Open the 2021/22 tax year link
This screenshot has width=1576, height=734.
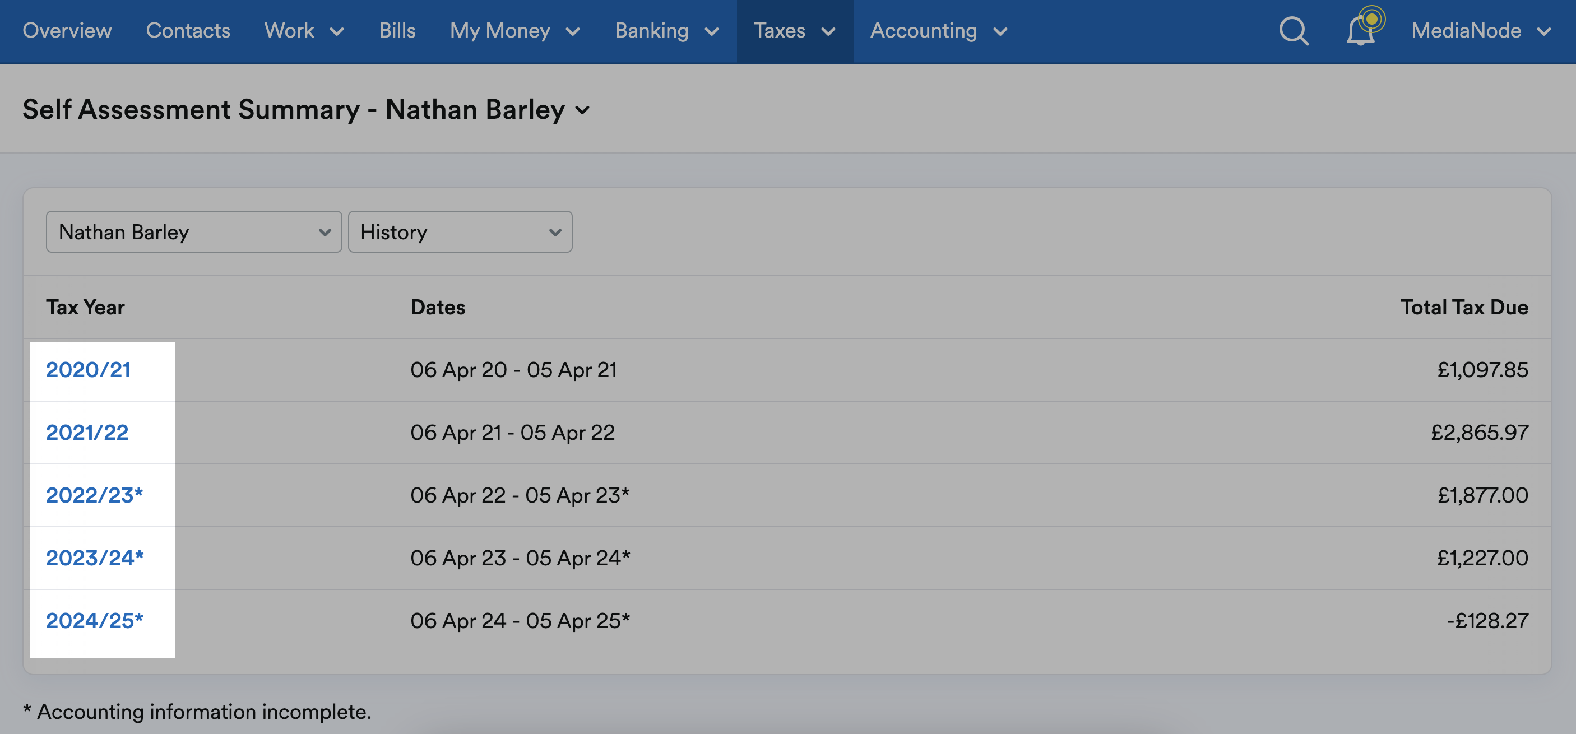[x=87, y=433]
